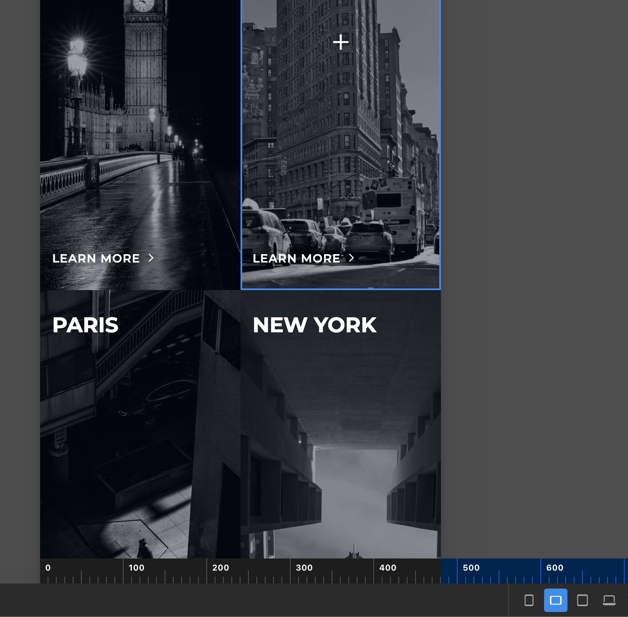The image size is (628, 617).
Task: Switch to tablet breakpoint view
Action: (582, 600)
